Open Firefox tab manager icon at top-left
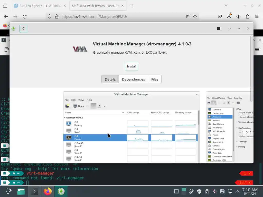The image size is (263, 197). pos(5,6)
